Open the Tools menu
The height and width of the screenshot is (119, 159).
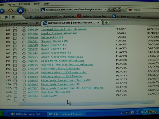pos(37,4)
